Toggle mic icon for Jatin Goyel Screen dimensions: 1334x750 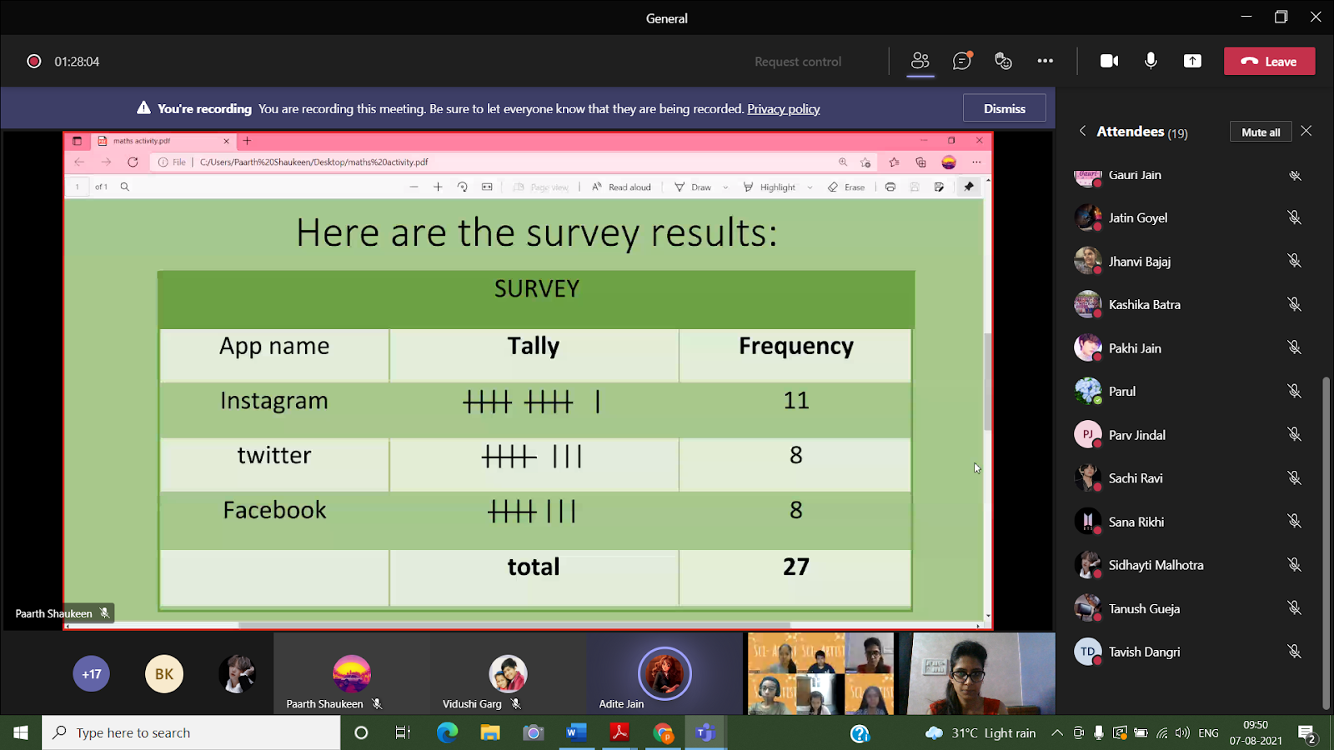click(x=1294, y=217)
